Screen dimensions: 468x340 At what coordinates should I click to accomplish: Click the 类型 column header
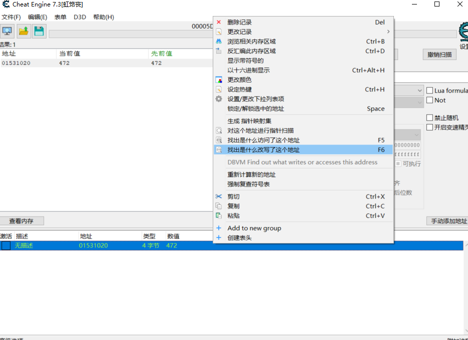pos(149,236)
